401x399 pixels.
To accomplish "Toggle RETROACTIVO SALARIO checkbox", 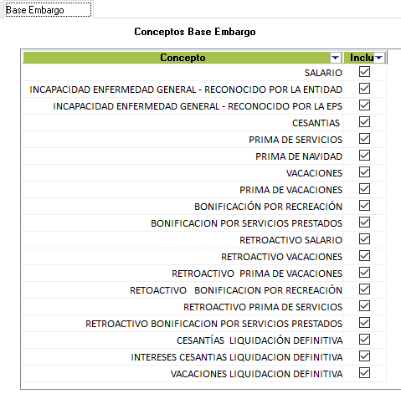I will pos(364,239).
